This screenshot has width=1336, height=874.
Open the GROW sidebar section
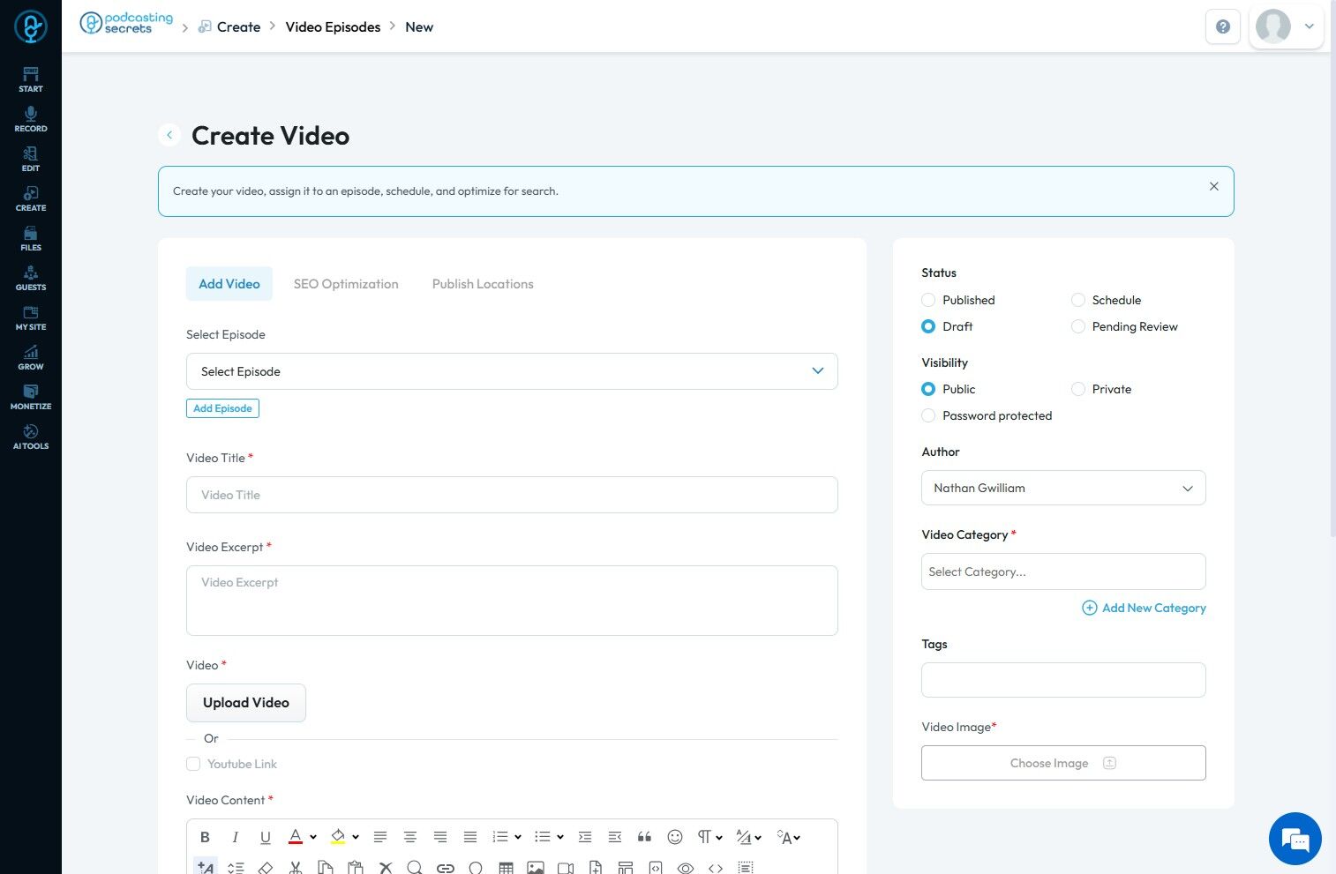click(31, 357)
